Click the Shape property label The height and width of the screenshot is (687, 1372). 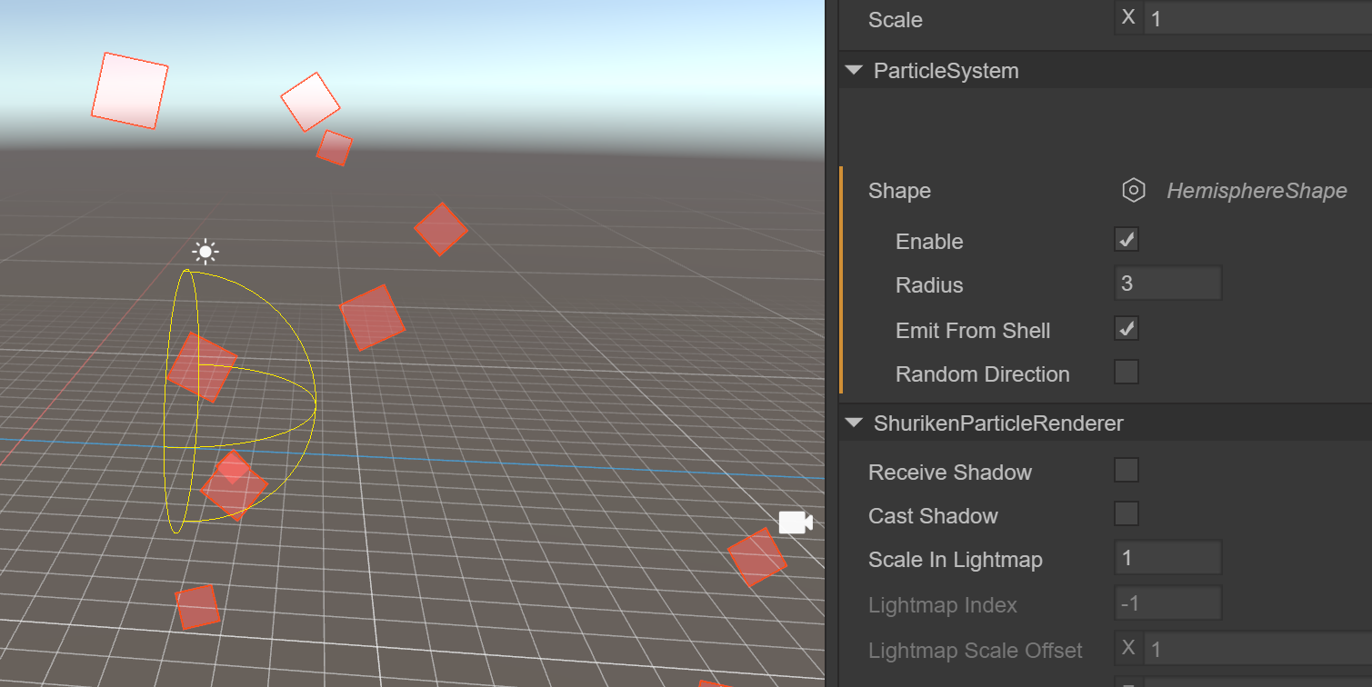[899, 191]
